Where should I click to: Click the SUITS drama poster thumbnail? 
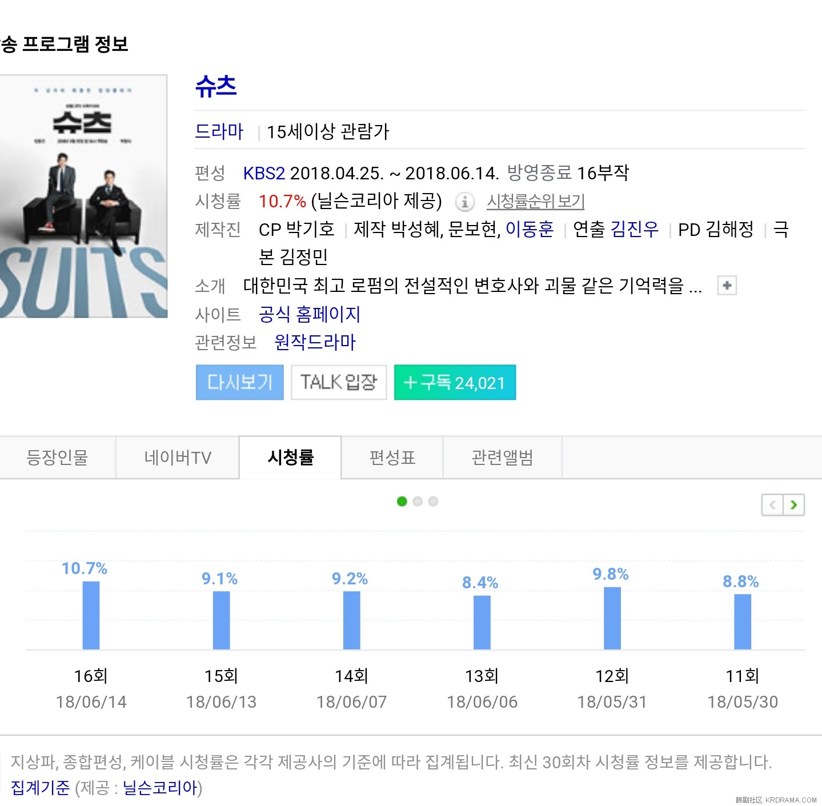click(x=83, y=196)
